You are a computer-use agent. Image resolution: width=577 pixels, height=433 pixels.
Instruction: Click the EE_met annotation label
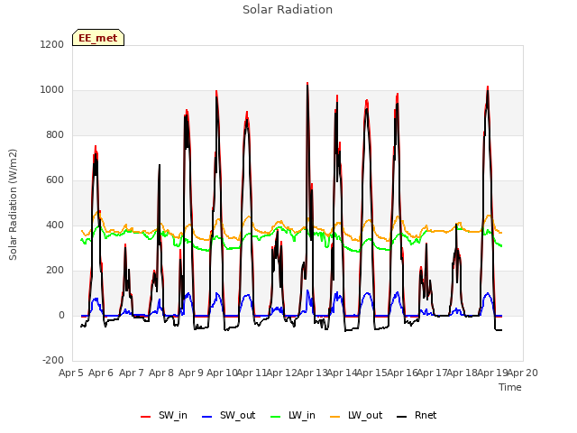tap(98, 38)
